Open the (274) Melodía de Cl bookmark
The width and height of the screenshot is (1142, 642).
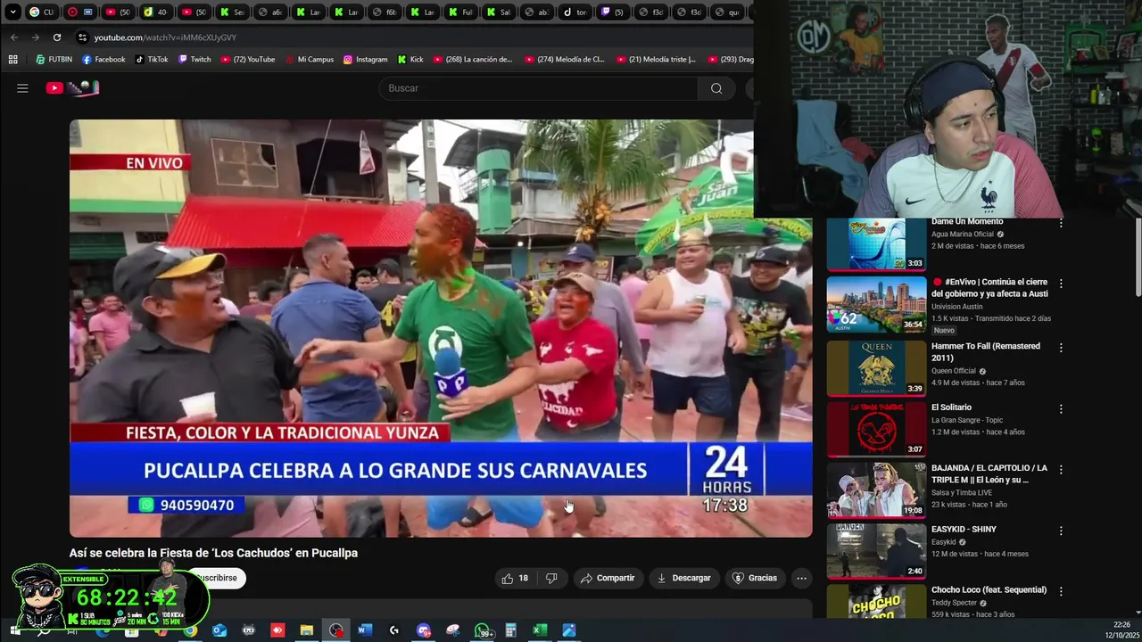[x=565, y=60]
